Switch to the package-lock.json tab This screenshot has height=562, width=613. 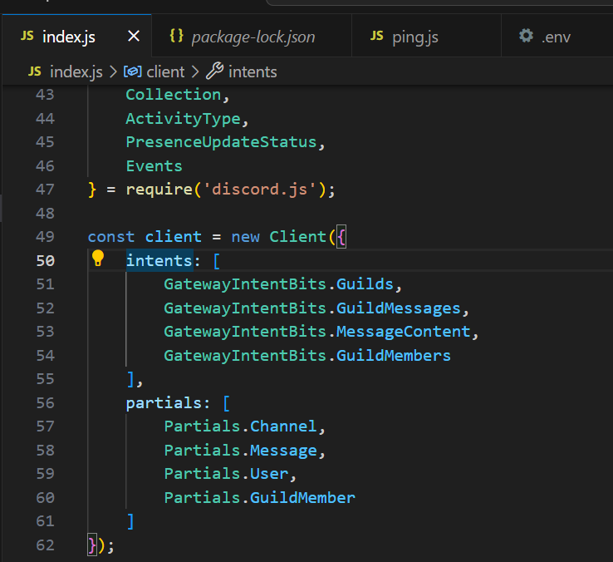pos(252,36)
